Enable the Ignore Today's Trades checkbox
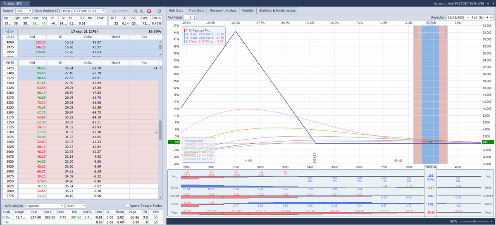Image resolution: width=496 pixels, height=225 pixels. 127,206
